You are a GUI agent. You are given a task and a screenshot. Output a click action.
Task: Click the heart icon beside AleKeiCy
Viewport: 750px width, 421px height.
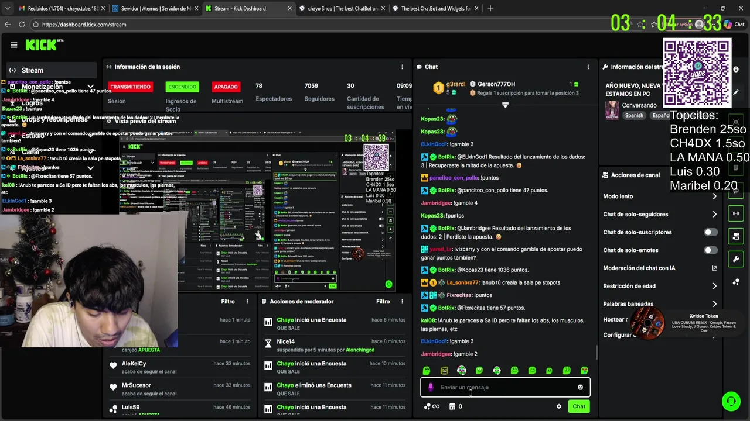(x=113, y=365)
